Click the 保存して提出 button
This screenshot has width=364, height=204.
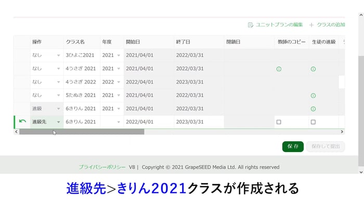pos(326,146)
